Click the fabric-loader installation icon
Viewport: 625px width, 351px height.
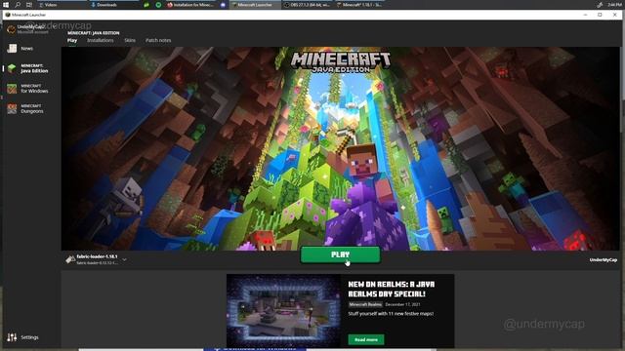pos(70,259)
